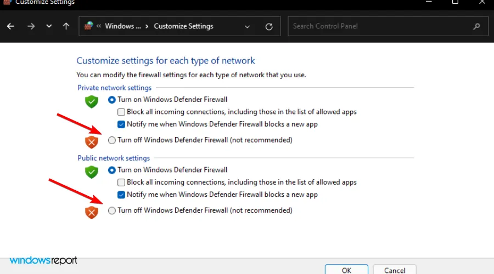Select Turn off Firewall for Public network
This screenshot has width=494, height=274.
[112, 210]
